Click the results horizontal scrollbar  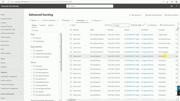(x=72, y=100)
